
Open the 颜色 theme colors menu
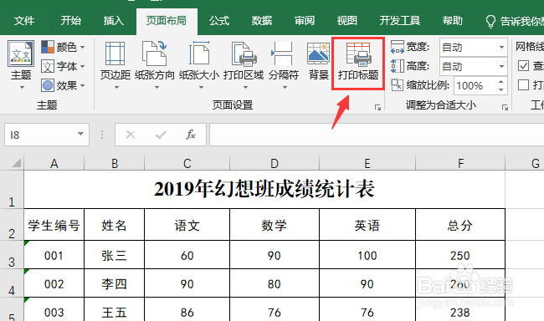click(x=63, y=47)
